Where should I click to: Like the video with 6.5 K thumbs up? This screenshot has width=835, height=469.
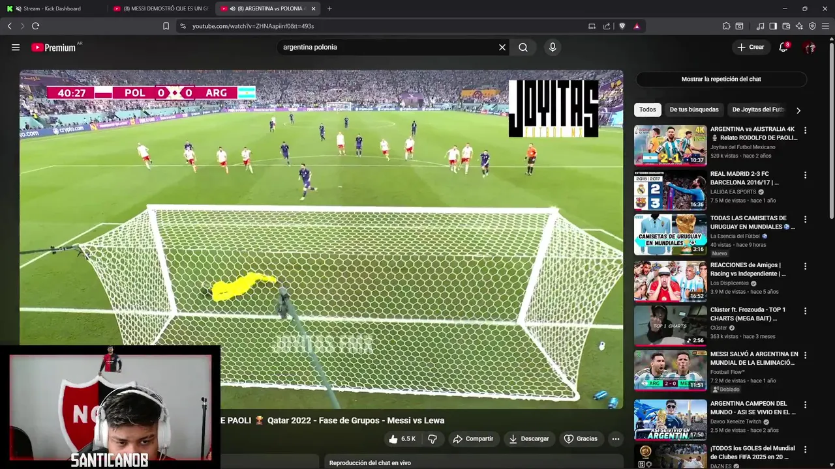[402, 439]
